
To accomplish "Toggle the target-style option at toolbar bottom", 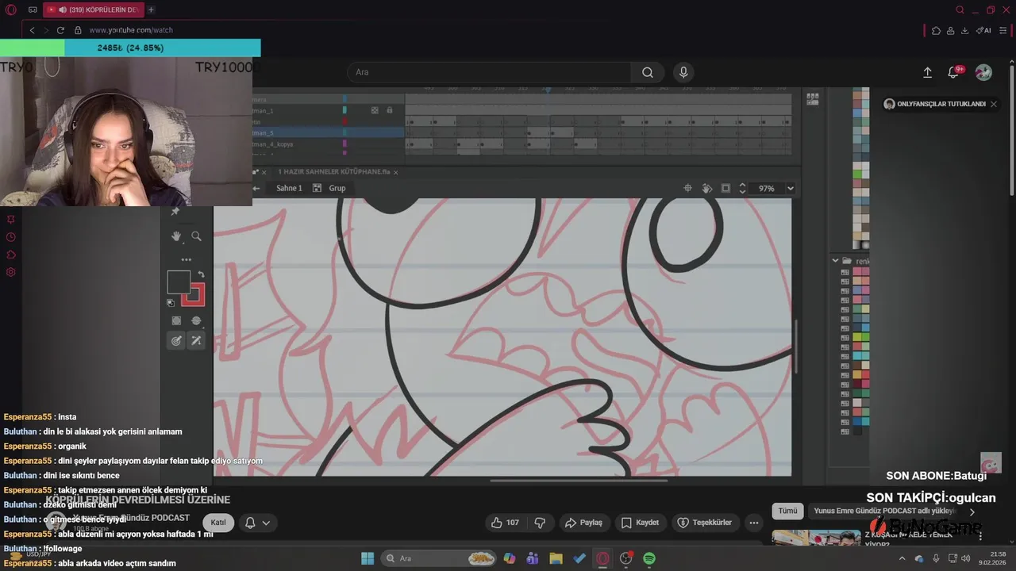I will pos(176,340).
